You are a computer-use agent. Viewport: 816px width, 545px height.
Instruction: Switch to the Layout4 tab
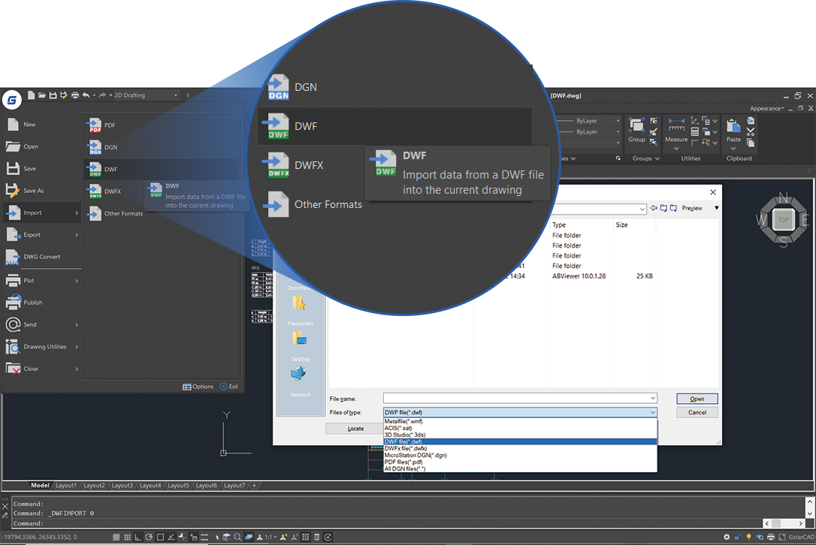[150, 486]
